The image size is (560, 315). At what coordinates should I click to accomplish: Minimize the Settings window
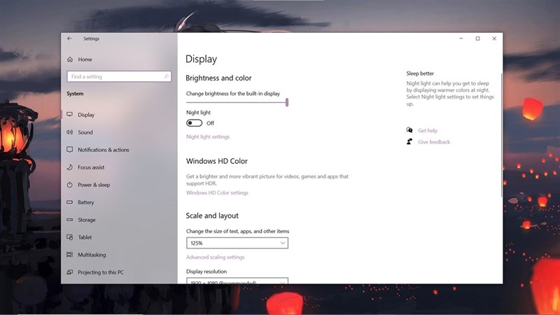coord(461,38)
